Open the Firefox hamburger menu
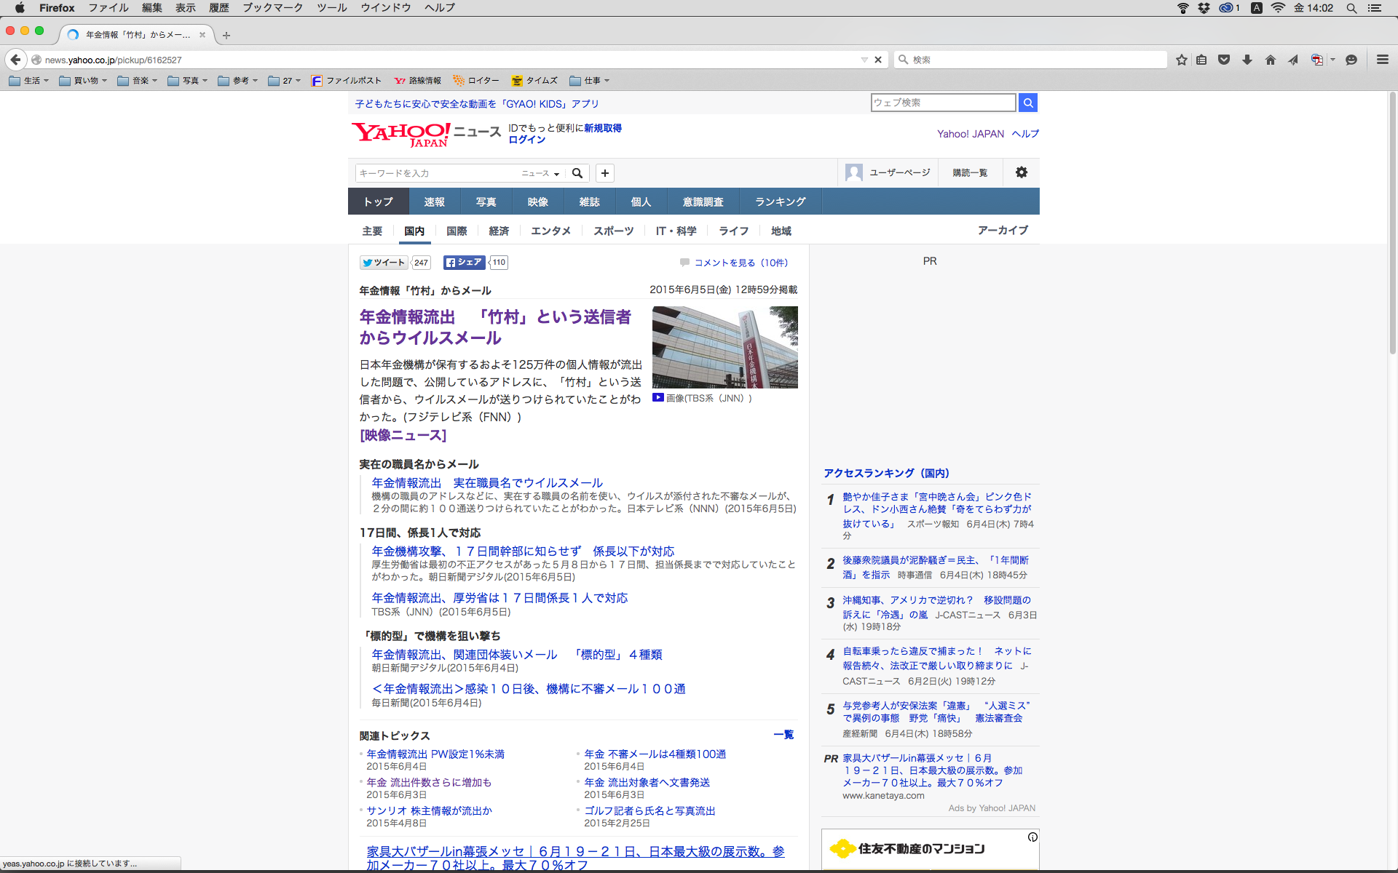 [1382, 60]
